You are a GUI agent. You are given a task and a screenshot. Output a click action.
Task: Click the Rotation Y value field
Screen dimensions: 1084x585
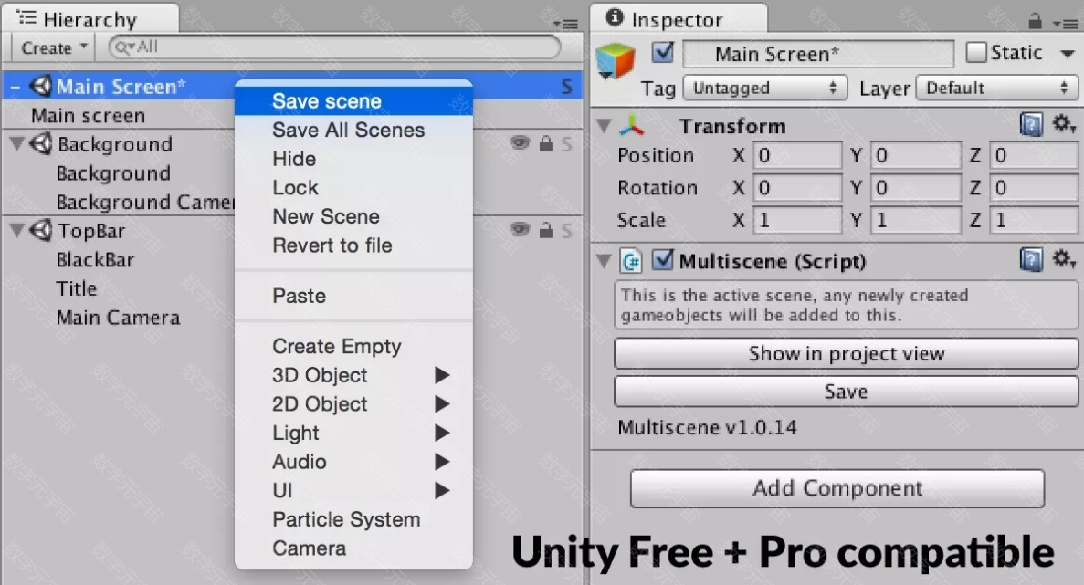pos(915,188)
